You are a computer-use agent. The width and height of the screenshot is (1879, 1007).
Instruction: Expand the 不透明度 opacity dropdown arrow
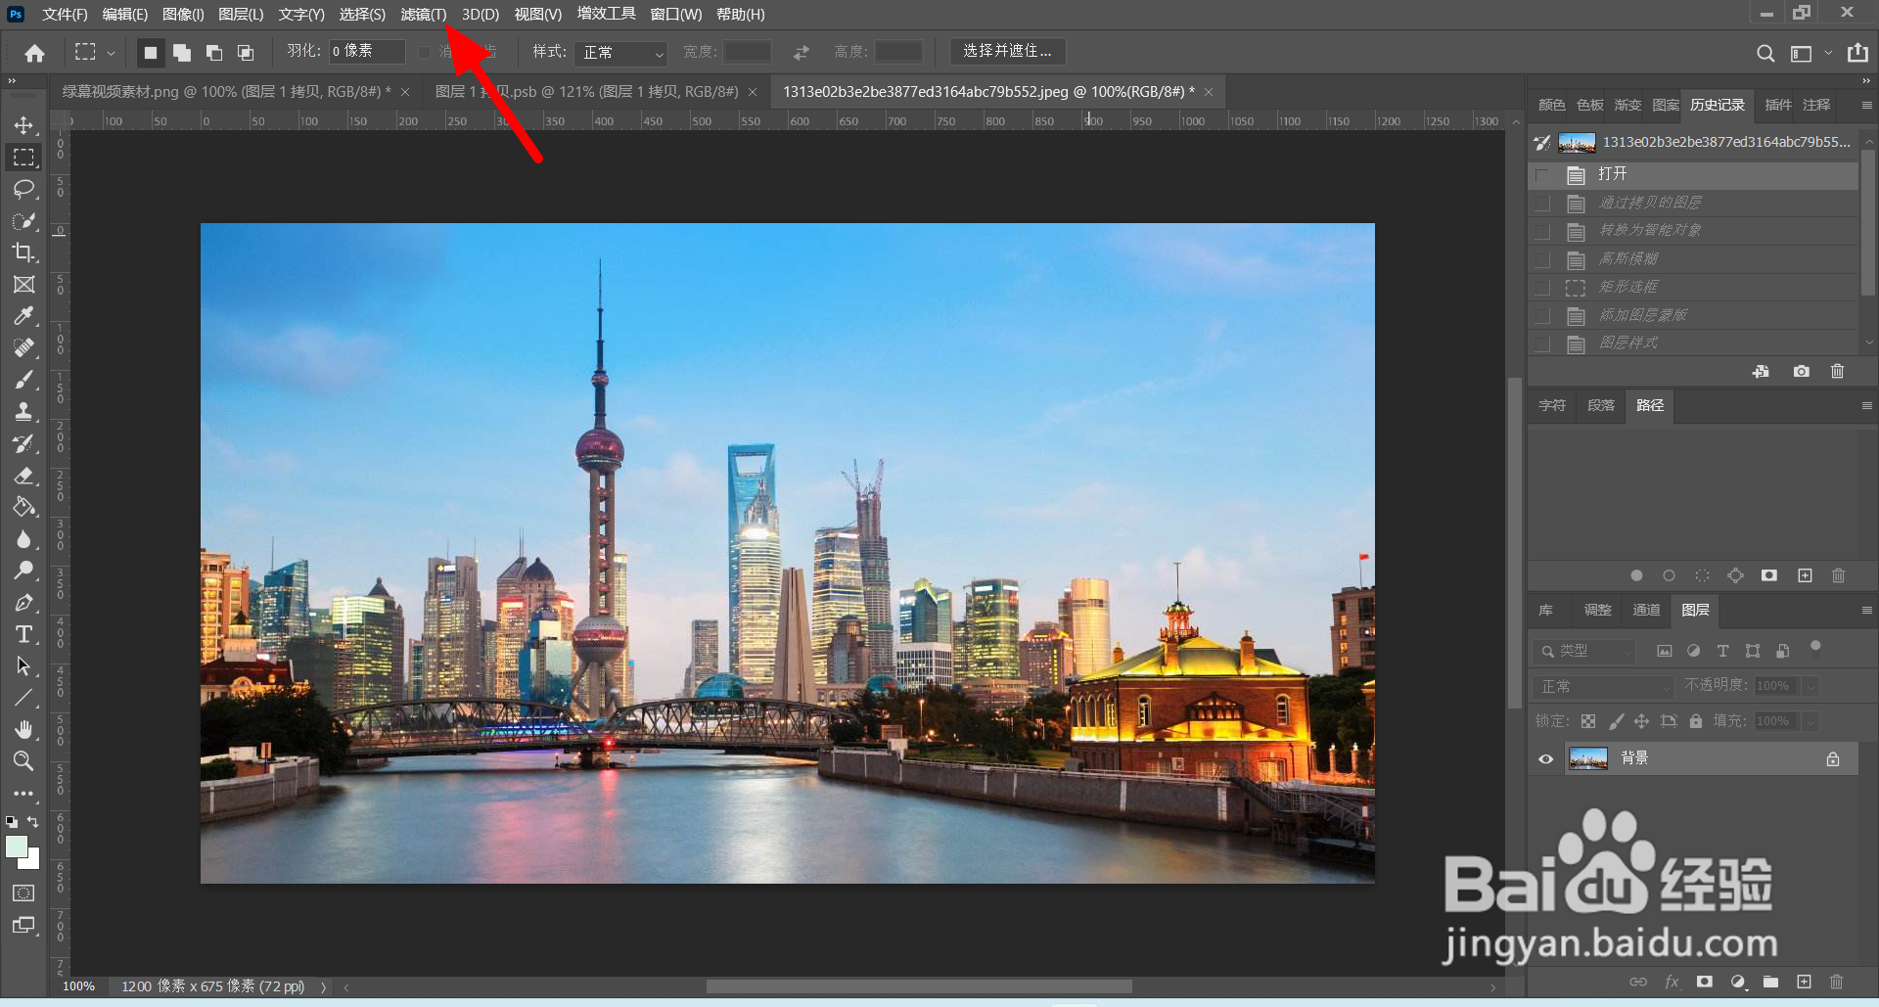[1810, 686]
